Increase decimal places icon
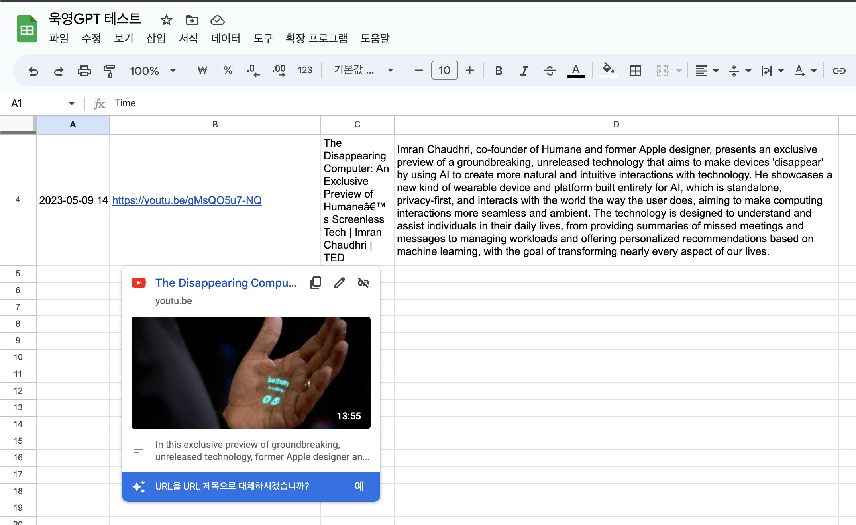The image size is (856, 525). [279, 71]
